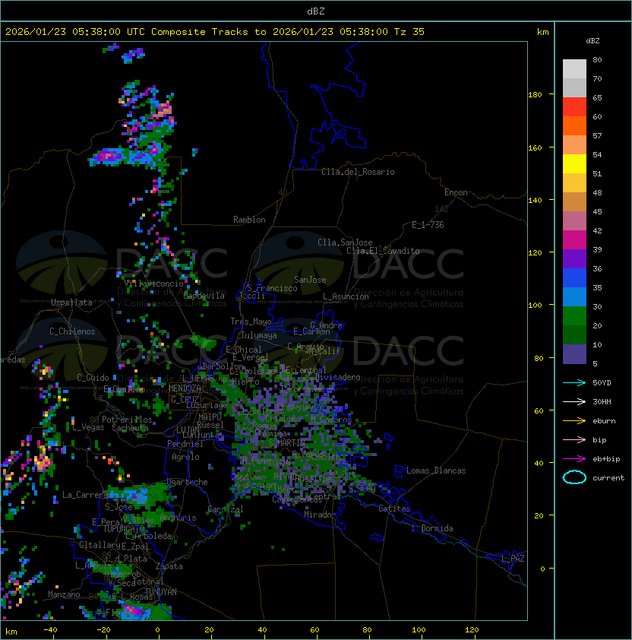
Task: Select the light blue 30-35 dBZ swatch
Action: [574, 296]
